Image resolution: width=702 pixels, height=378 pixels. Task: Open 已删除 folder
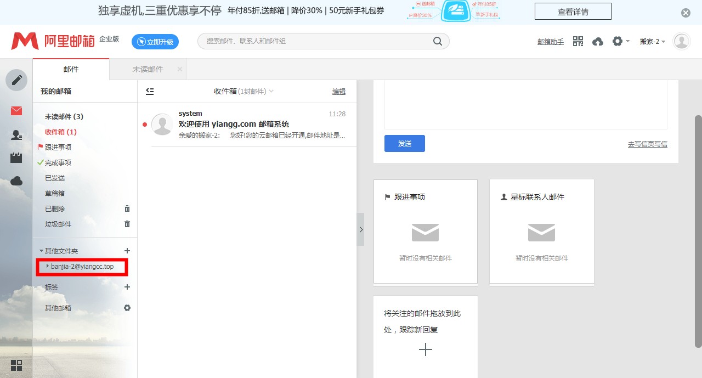pyautogui.click(x=55, y=208)
